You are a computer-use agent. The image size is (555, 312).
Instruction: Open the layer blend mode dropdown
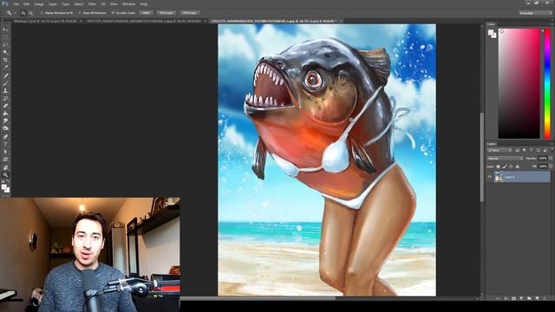[x=505, y=158]
